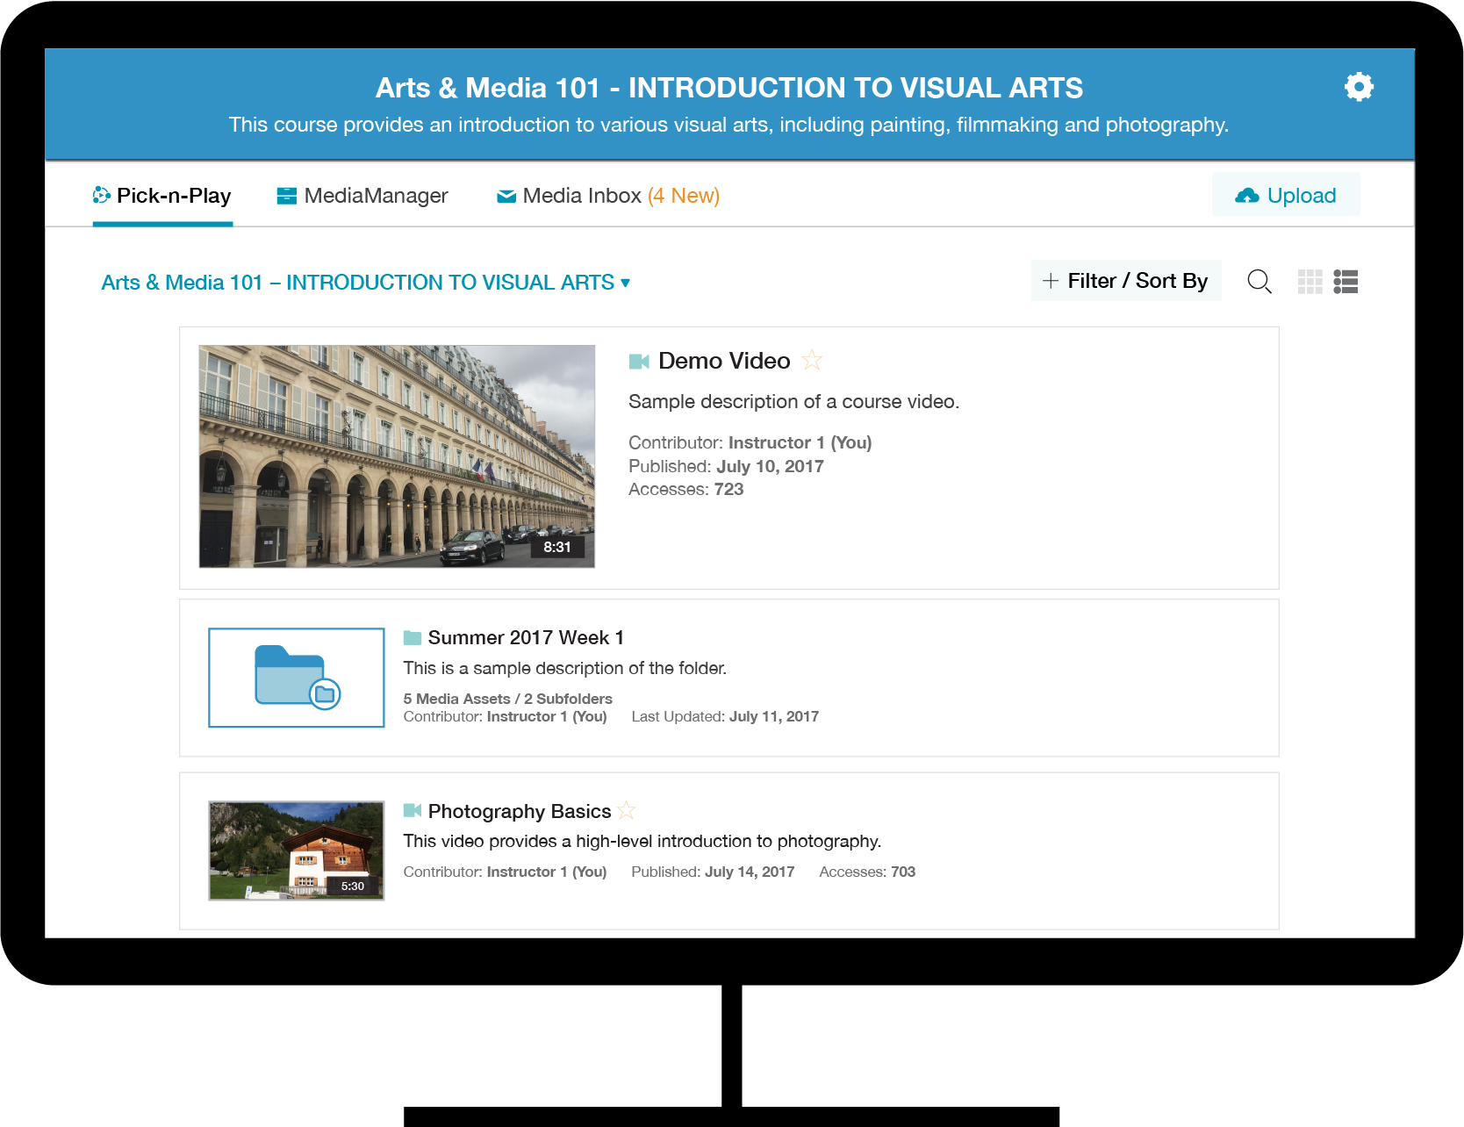Click the search magnifier icon

[1259, 282]
